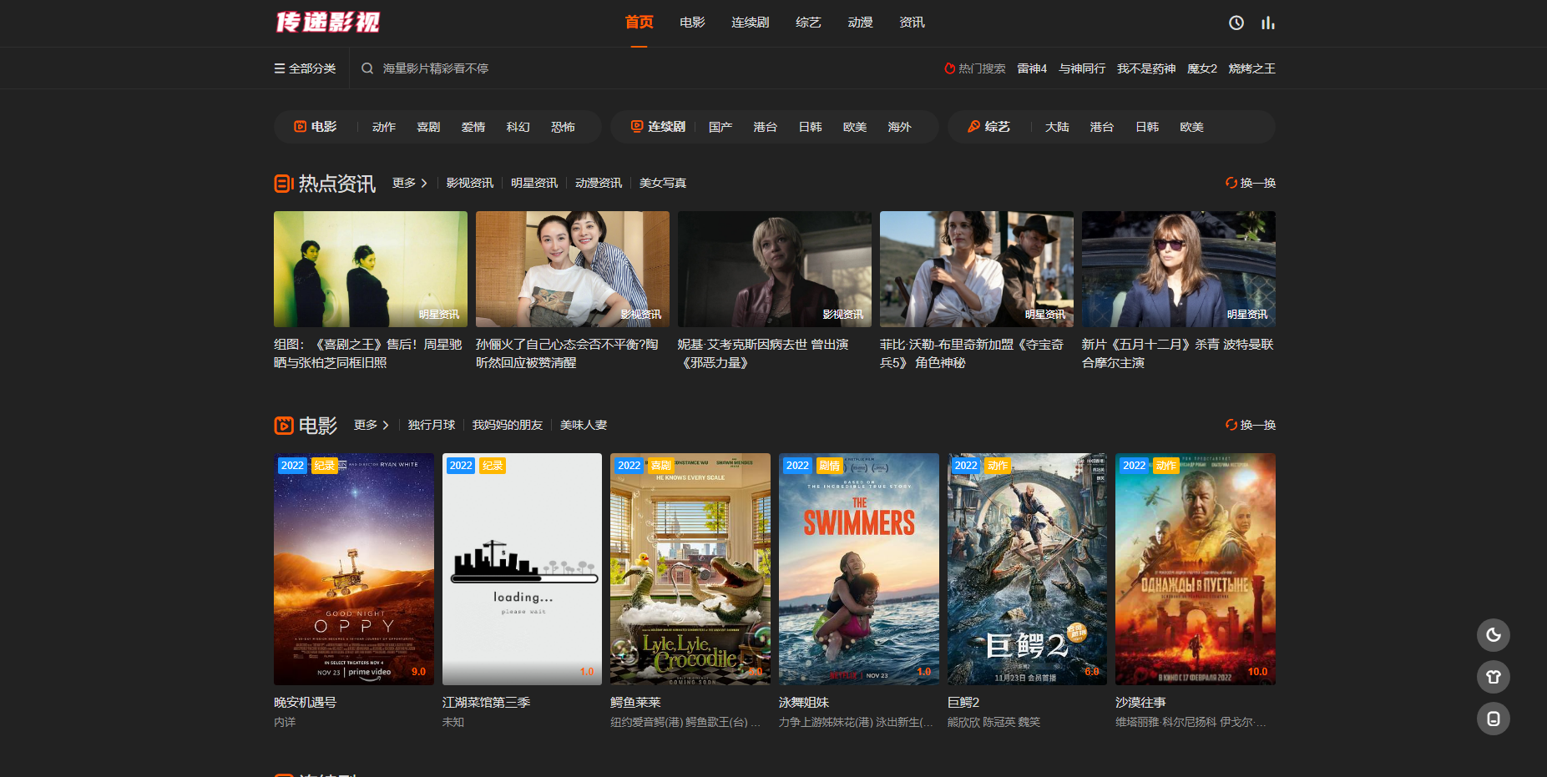Open 泳舞姐妹 Swimmers poster
The width and height of the screenshot is (1547, 777).
[x=859, y=569]
